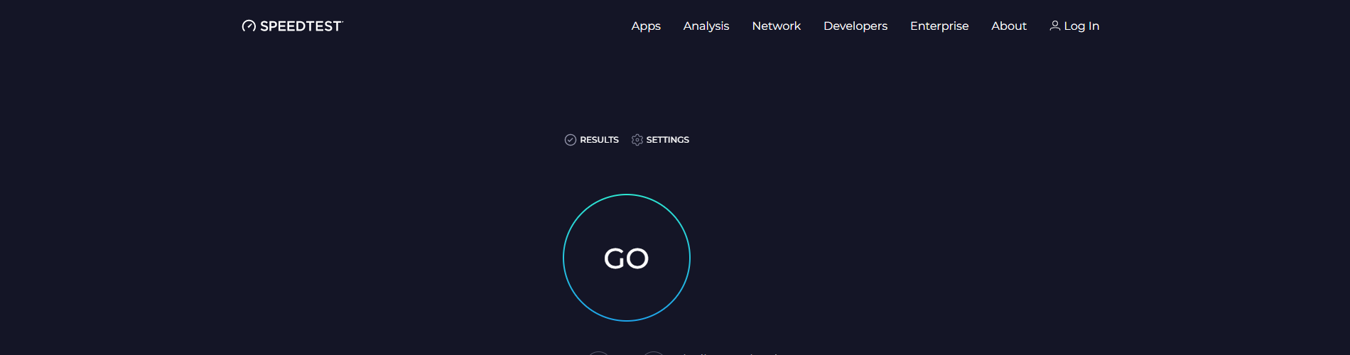
Task: Click the SPEEDTEST wordmark to go home
Action: 301,26
